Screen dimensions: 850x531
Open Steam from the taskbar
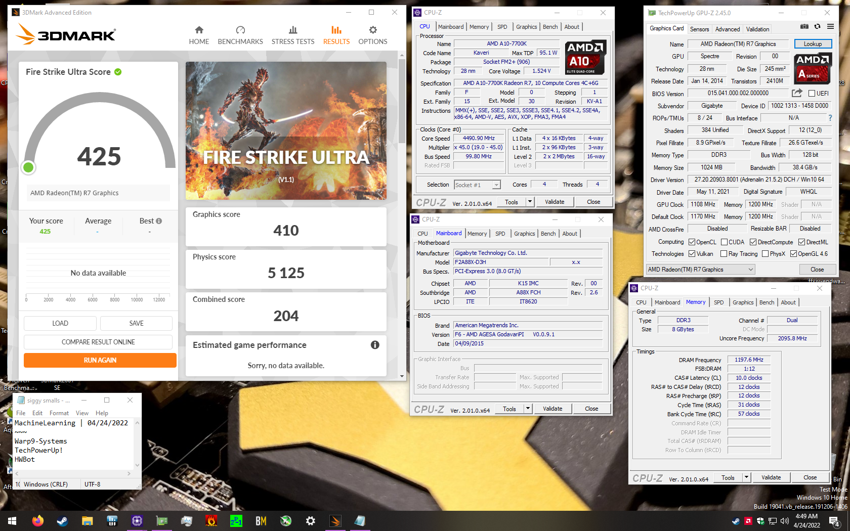point(62,521)
